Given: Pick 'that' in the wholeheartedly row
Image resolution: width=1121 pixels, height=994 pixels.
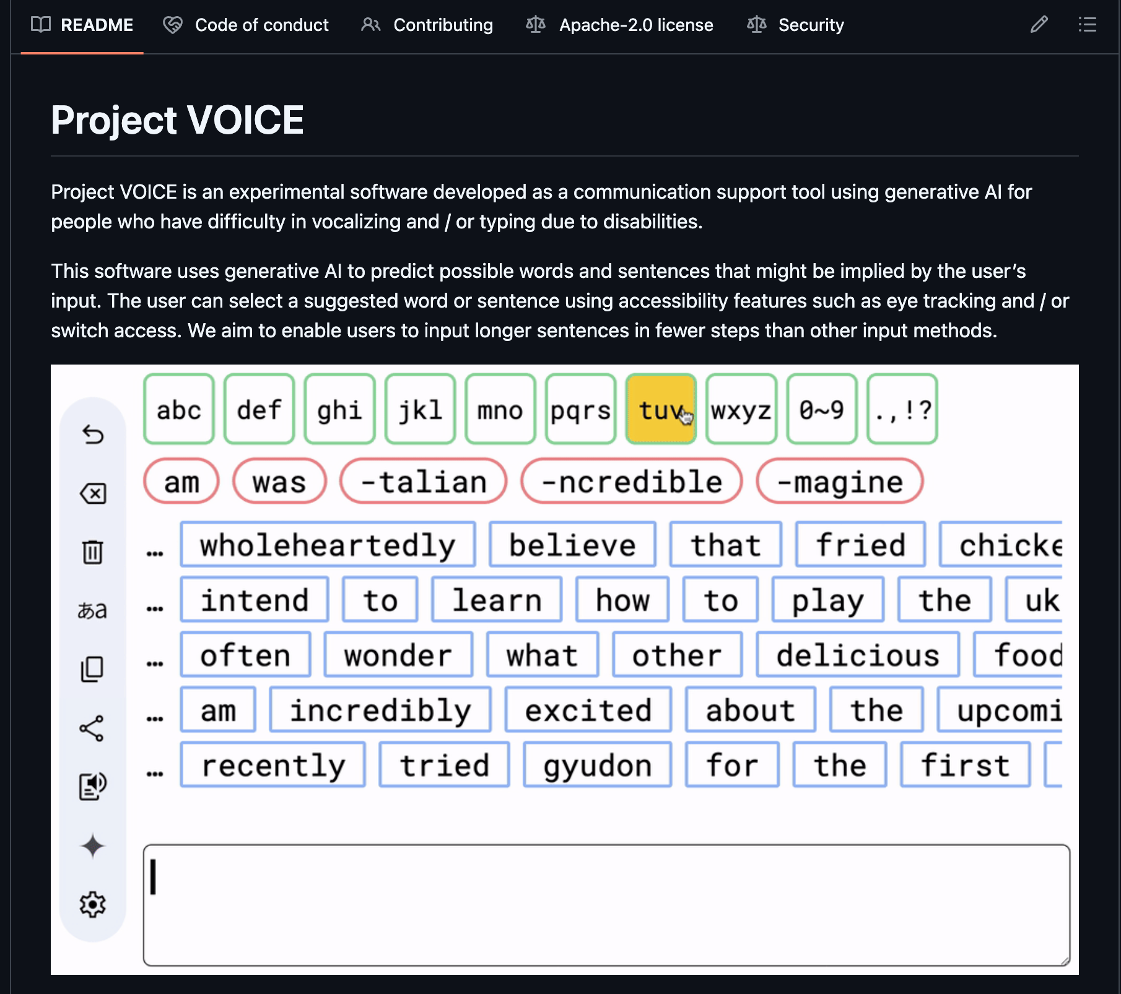Looking at the screenshot, I should click(x=725, y=545).
